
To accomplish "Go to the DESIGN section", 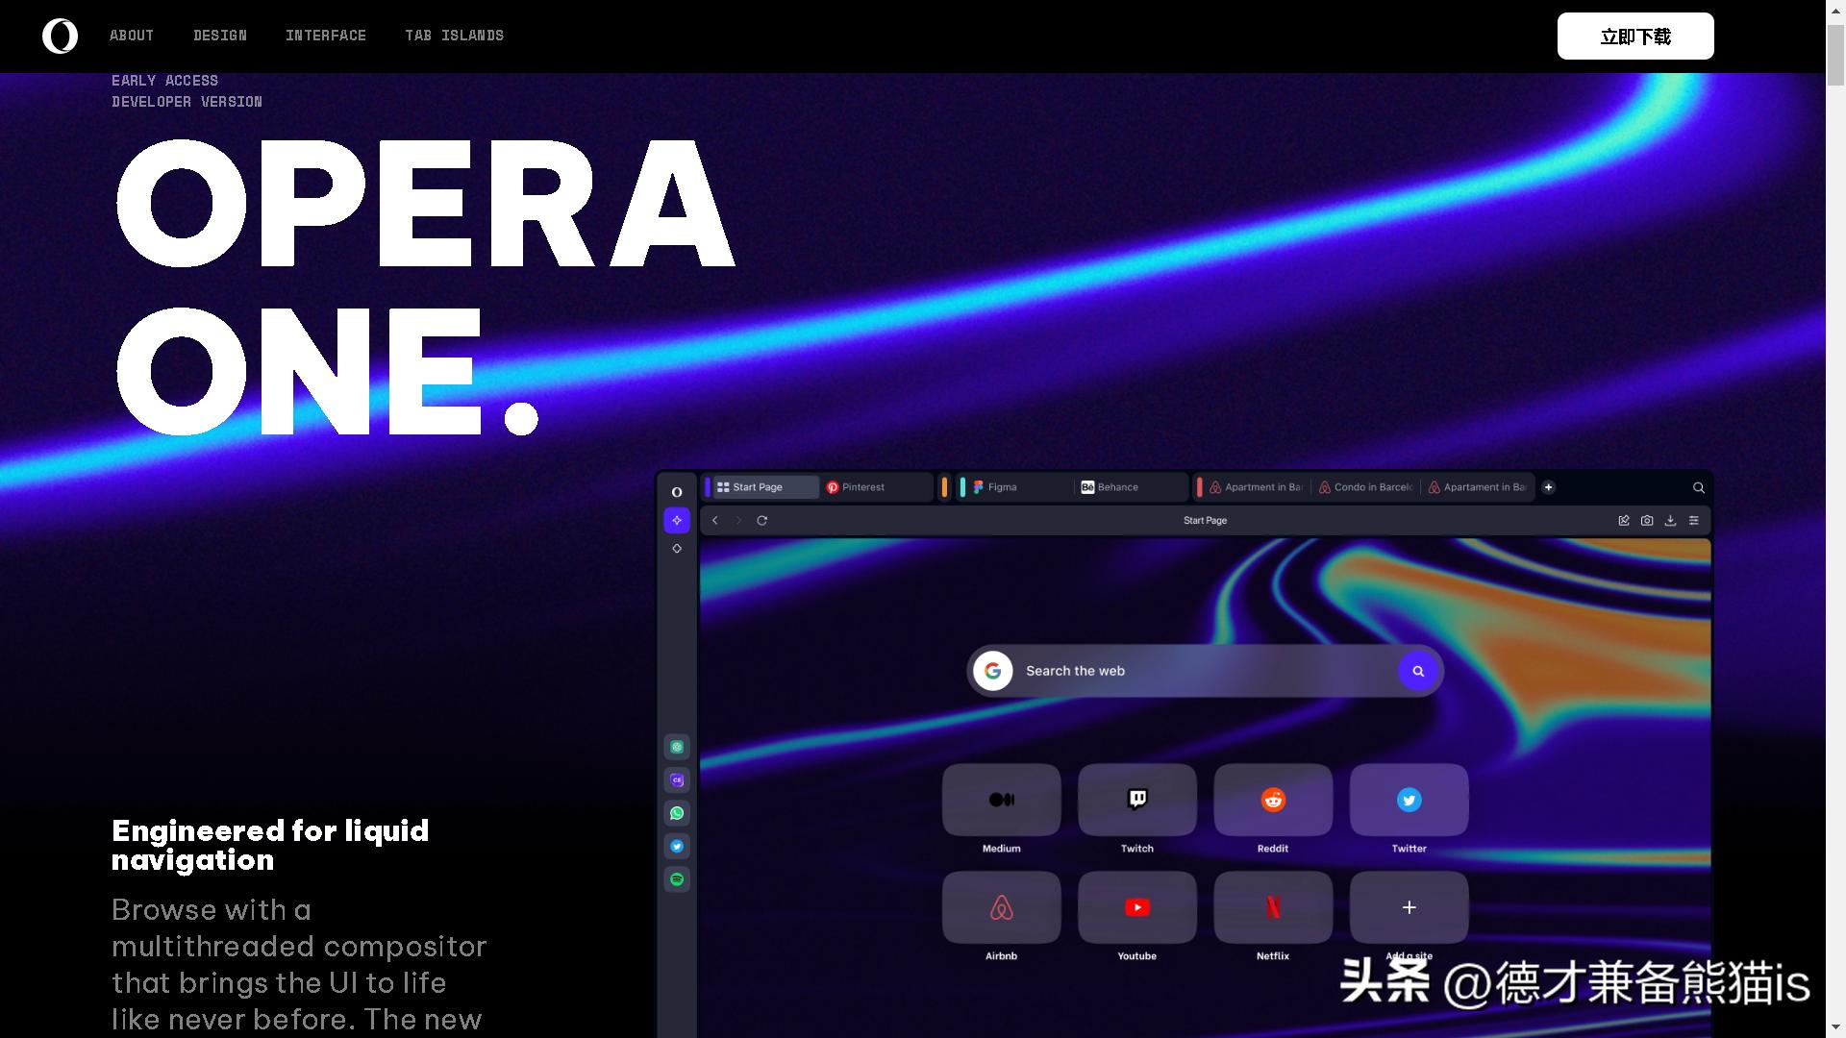I will point(220,36).
